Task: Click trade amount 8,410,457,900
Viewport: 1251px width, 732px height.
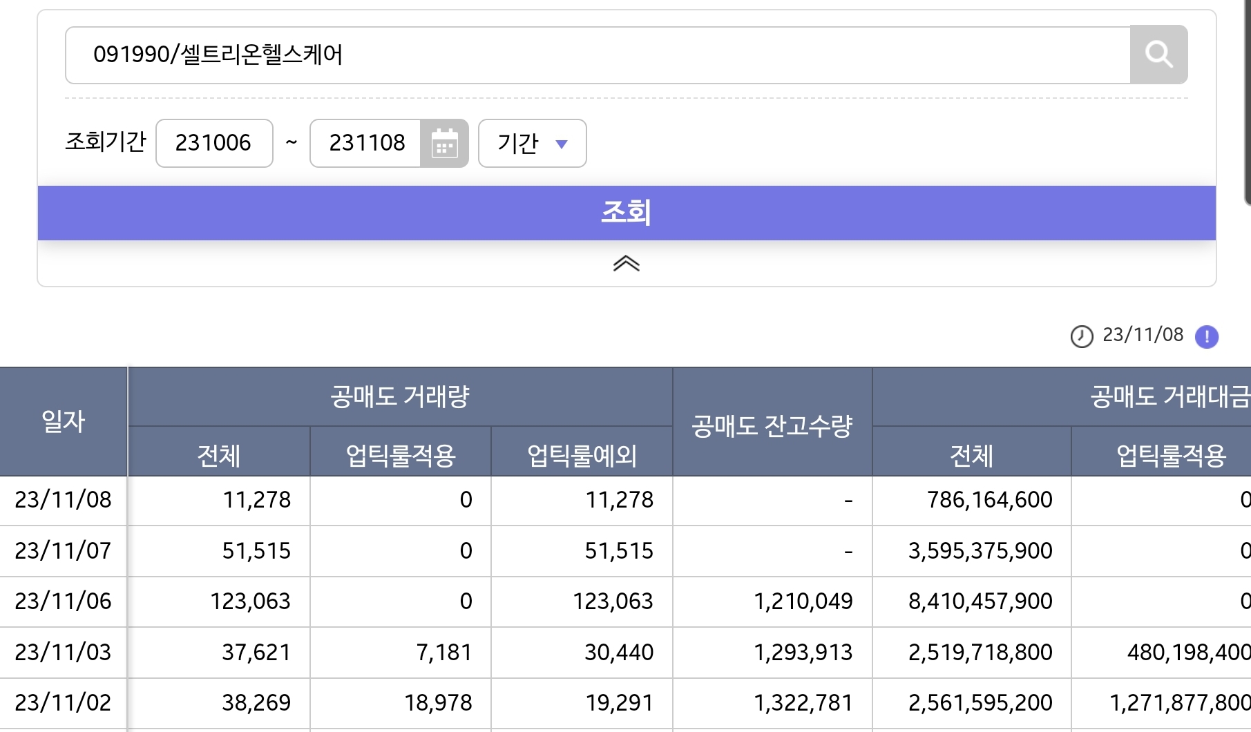Action: (x=980, y=601)
